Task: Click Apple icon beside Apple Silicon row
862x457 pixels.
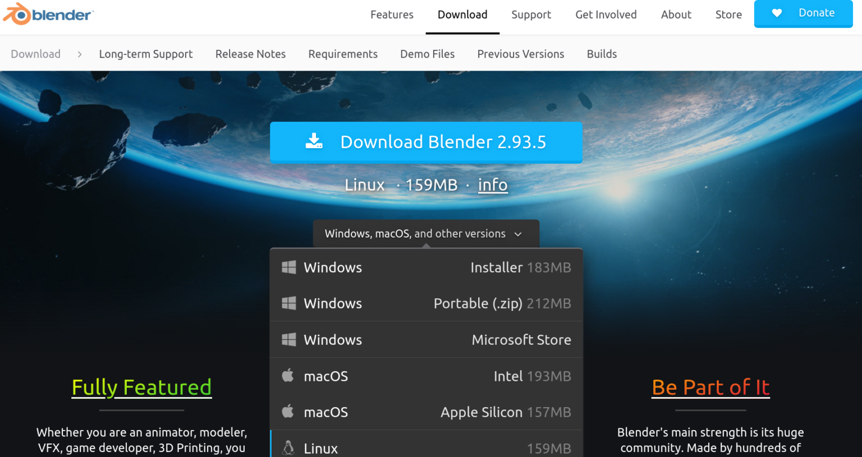Action: 288,411
